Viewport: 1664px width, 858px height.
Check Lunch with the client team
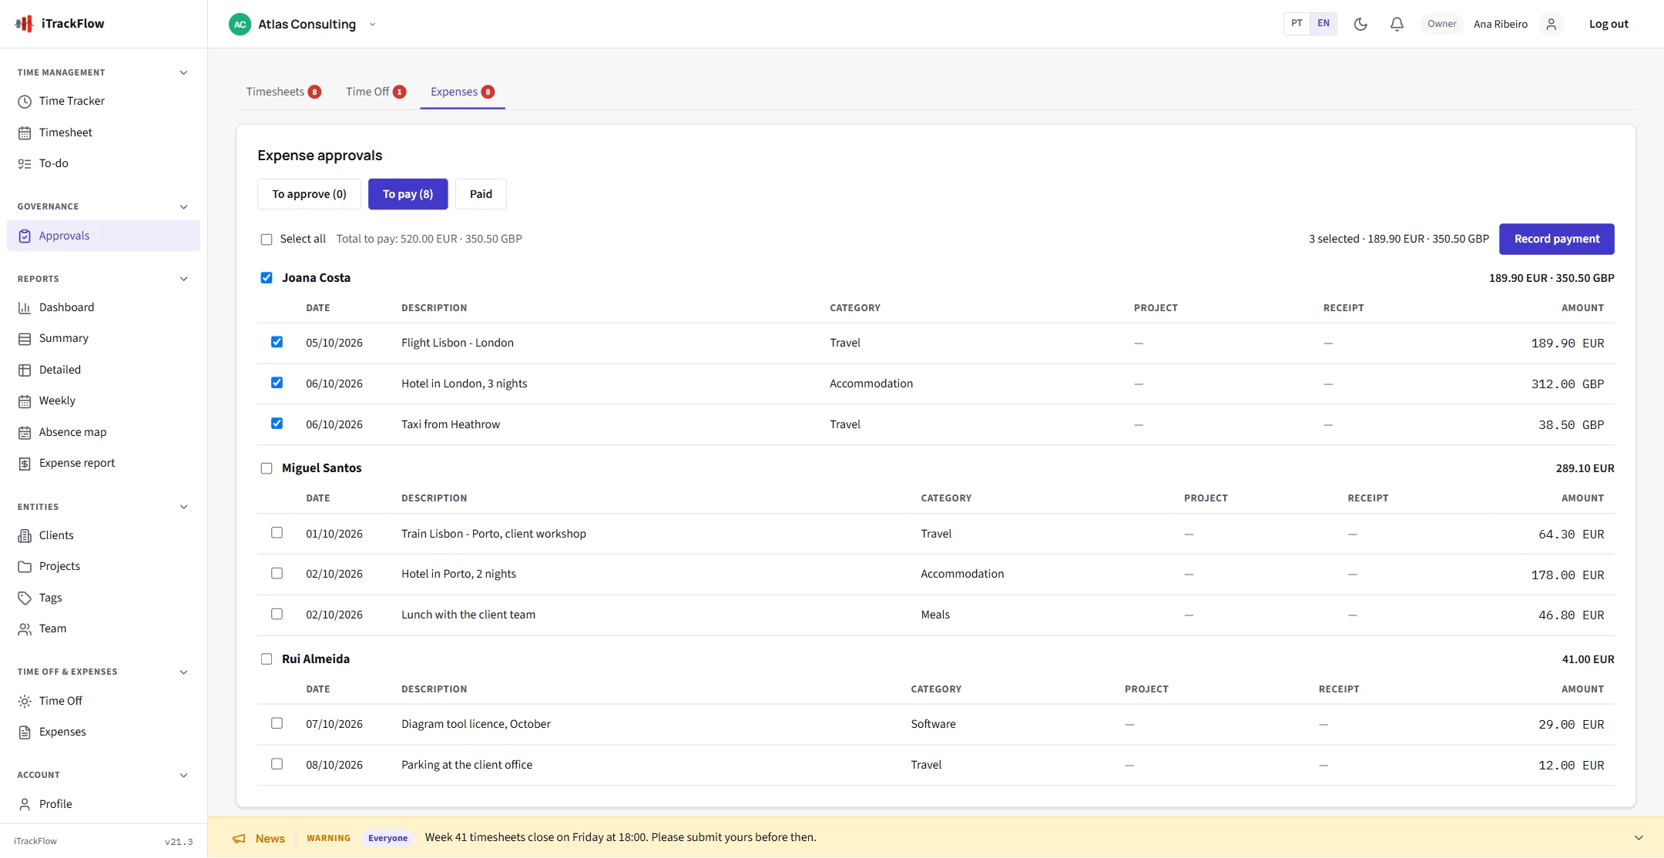point(277,615)
